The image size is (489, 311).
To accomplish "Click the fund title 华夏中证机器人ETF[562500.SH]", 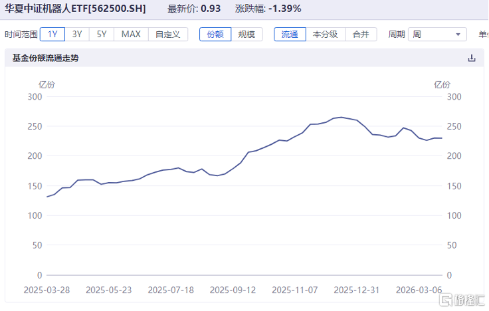I will 75,9.
